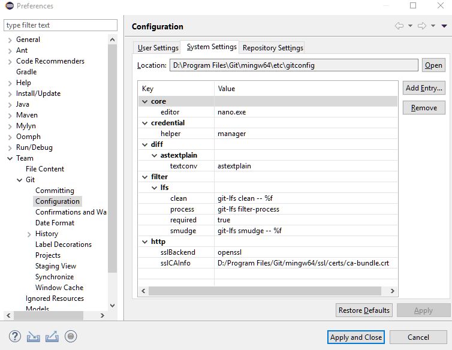Click the forward navigation arrow

click(x=422, y=26)
